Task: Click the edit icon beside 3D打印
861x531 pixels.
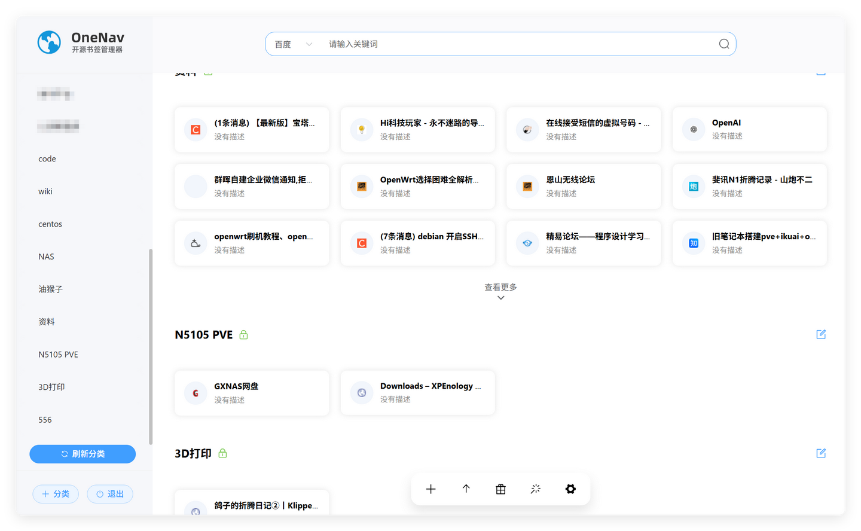Action: click(820, 453)
